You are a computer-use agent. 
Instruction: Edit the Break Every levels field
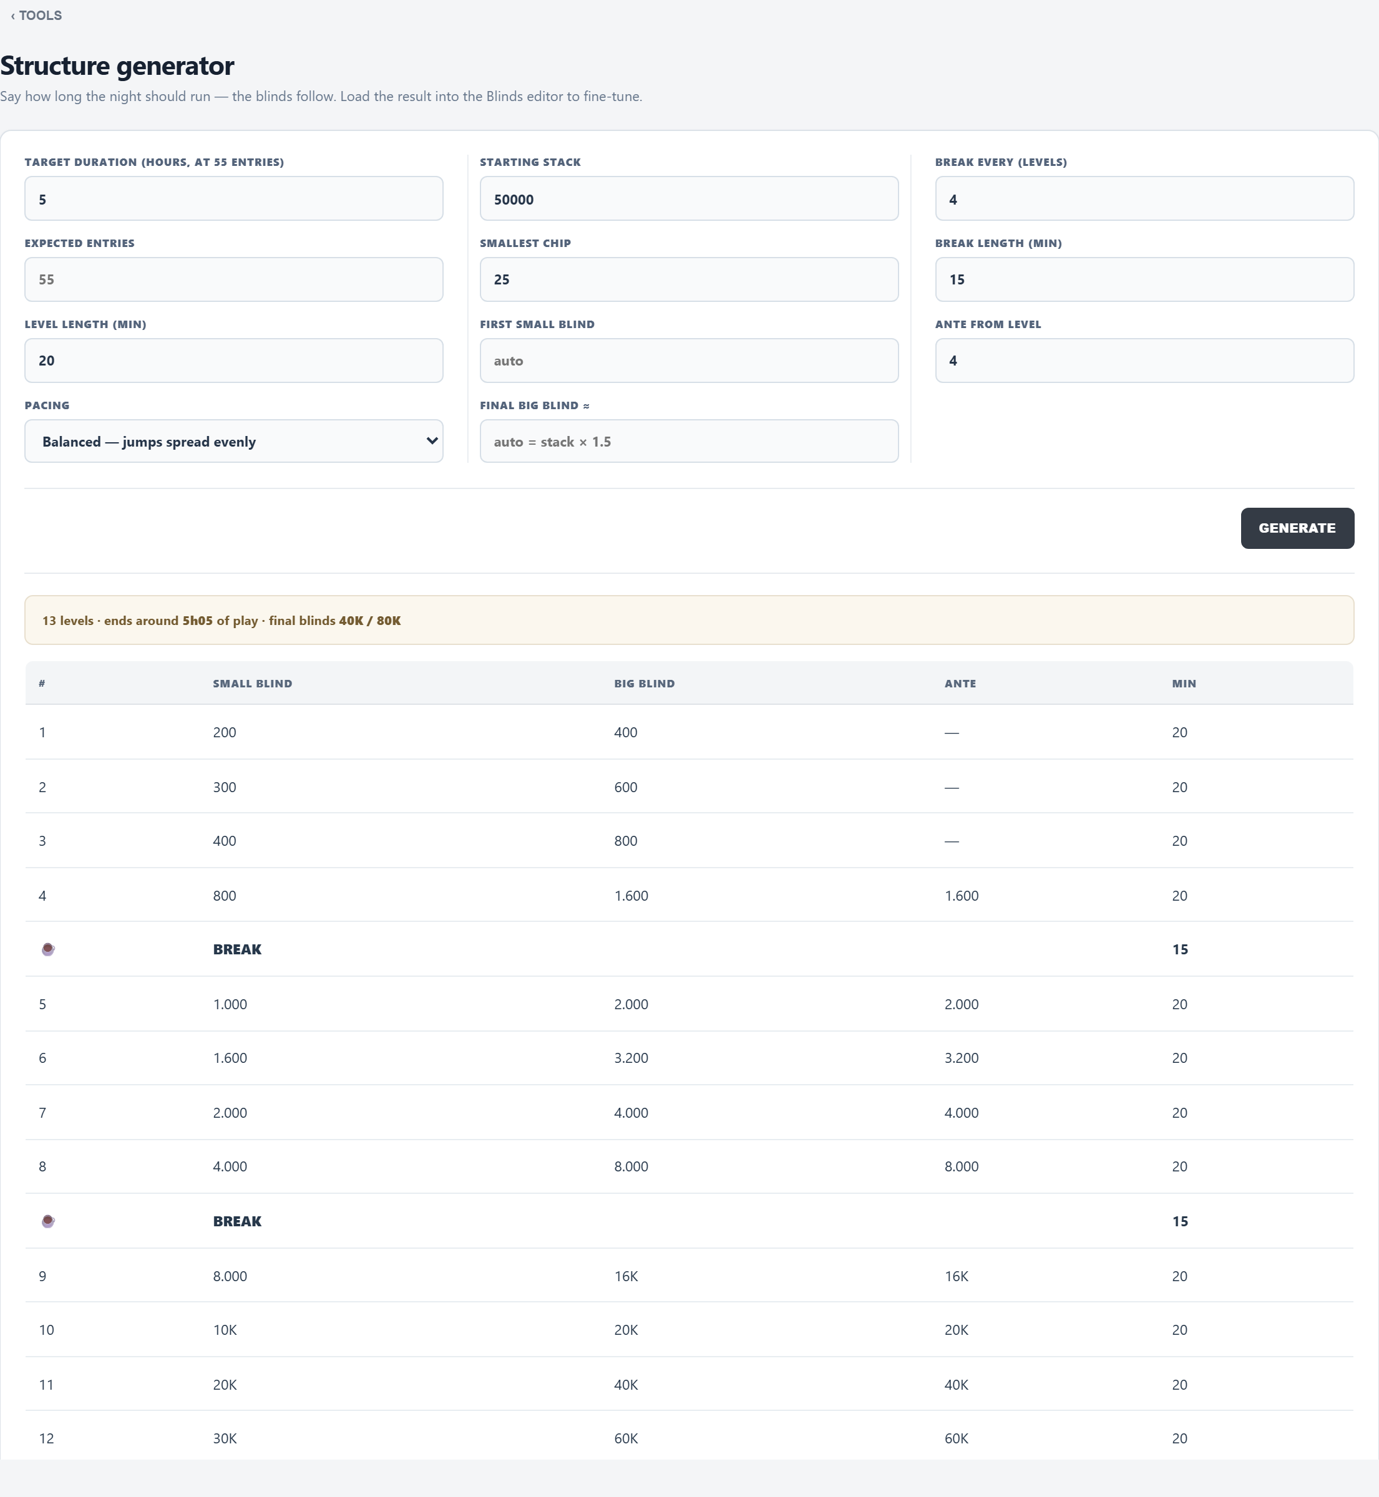coord(1144,199)
